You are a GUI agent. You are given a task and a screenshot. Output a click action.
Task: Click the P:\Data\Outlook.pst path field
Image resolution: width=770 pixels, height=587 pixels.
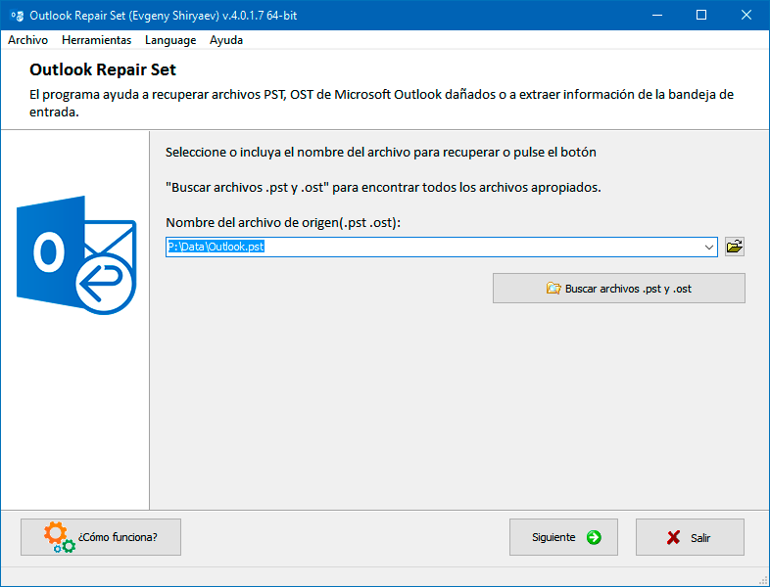(434, 248)
